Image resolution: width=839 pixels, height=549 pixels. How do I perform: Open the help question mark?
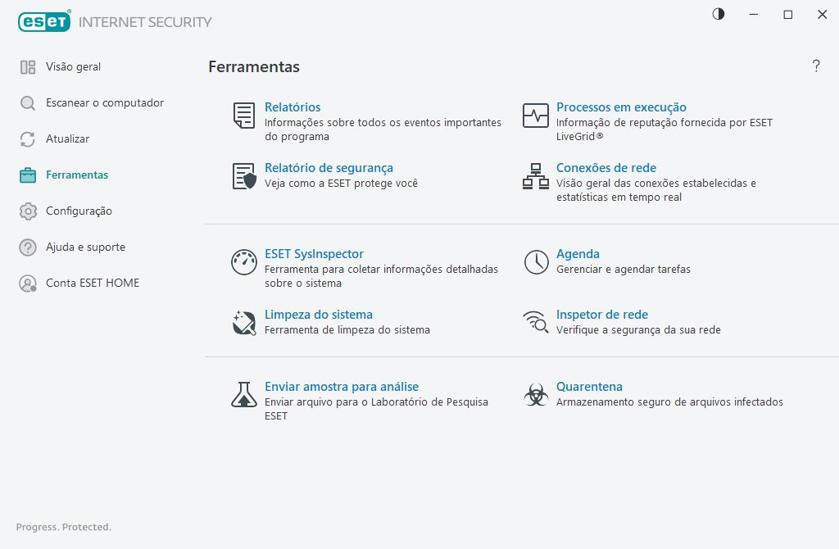(816, 66)
